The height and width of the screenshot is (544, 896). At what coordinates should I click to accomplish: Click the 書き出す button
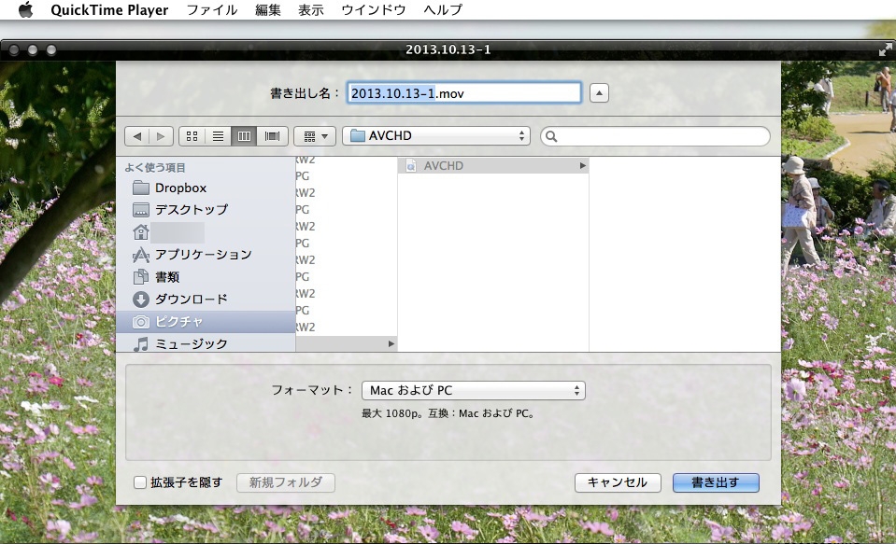click(716, 482)
